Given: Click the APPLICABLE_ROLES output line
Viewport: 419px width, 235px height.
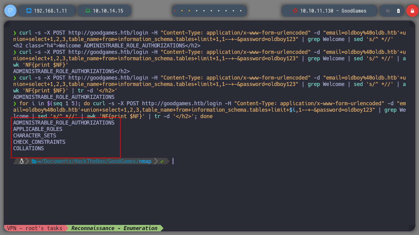Looking at the screenshot, I should [x=38, y=129].
